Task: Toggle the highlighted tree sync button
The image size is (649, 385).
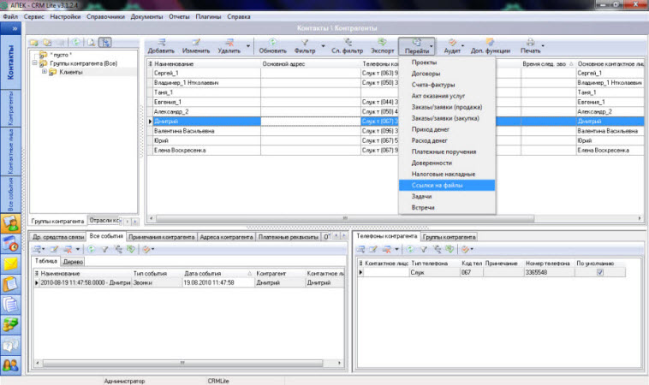Action: coord(105,42)
